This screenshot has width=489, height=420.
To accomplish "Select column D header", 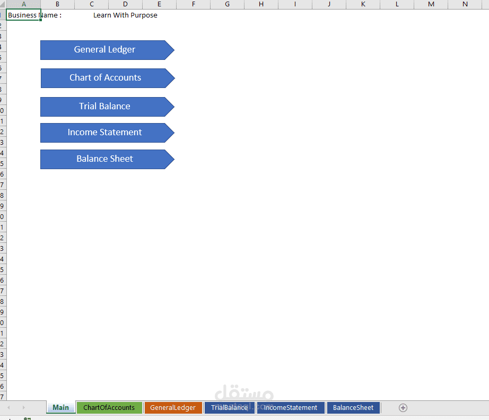I will pos(125,4).
